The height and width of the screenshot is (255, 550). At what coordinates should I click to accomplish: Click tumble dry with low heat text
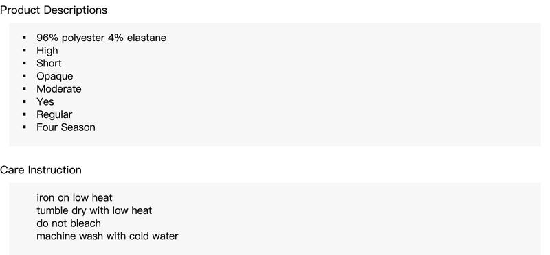[94, 210]
